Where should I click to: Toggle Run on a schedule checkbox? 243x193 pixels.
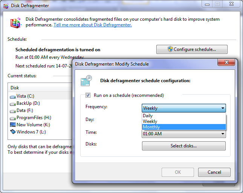pyautogui.click(x=88, y=95)
